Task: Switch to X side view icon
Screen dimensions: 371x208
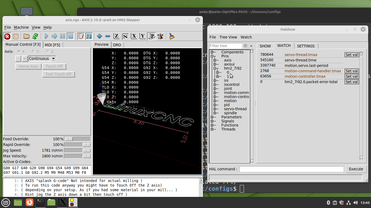Action: click(x=134, y=36)
